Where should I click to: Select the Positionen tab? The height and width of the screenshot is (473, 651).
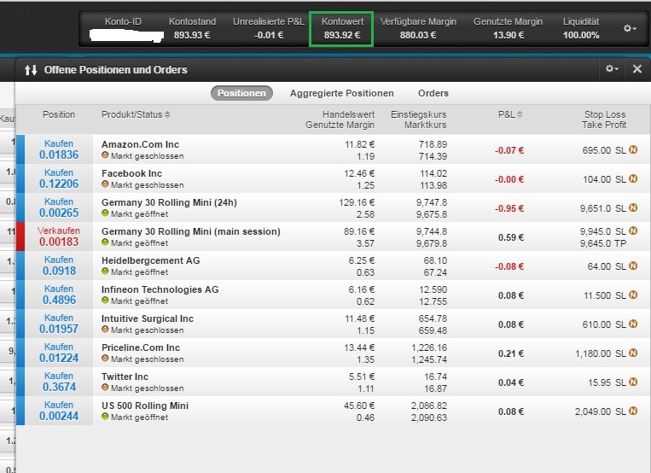[x=241, y=93]
